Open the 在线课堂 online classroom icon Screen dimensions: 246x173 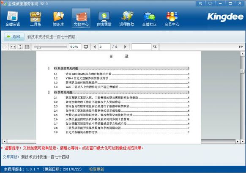pyautogui.click(x=104, y=19)
